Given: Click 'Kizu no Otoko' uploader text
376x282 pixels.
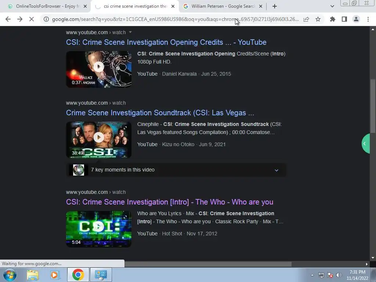Looking at the screenshot, I should click(178, 144).
